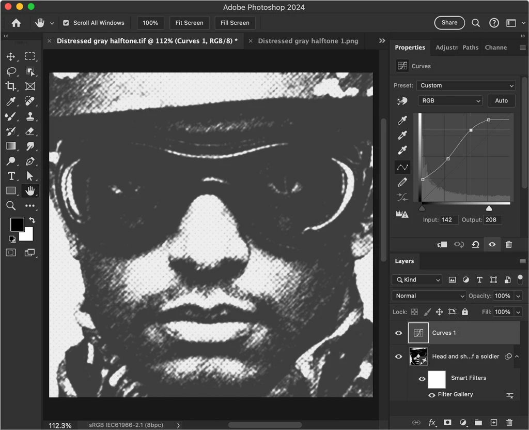This screenshot has height=430, width=529.
Task: Open the Opacity slider dropdown arrow
Action: (x=518, y=296)
